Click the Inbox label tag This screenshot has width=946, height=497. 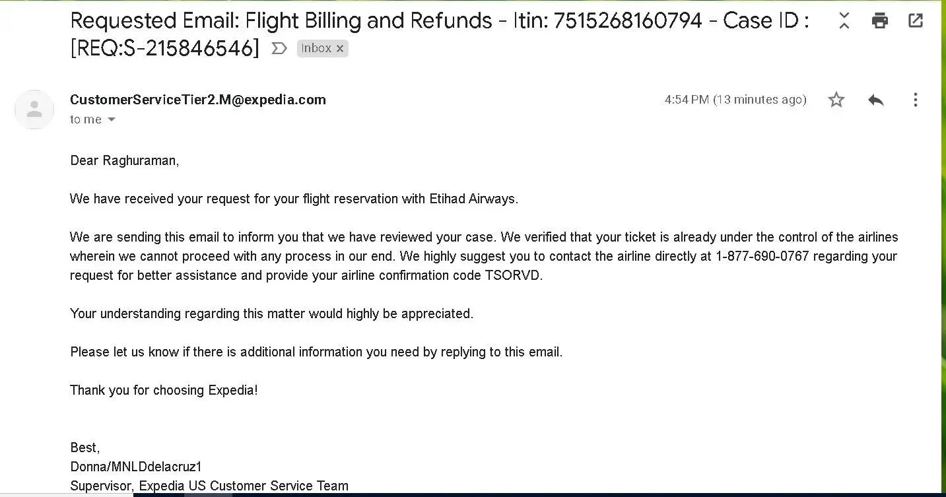click(316, 48)
